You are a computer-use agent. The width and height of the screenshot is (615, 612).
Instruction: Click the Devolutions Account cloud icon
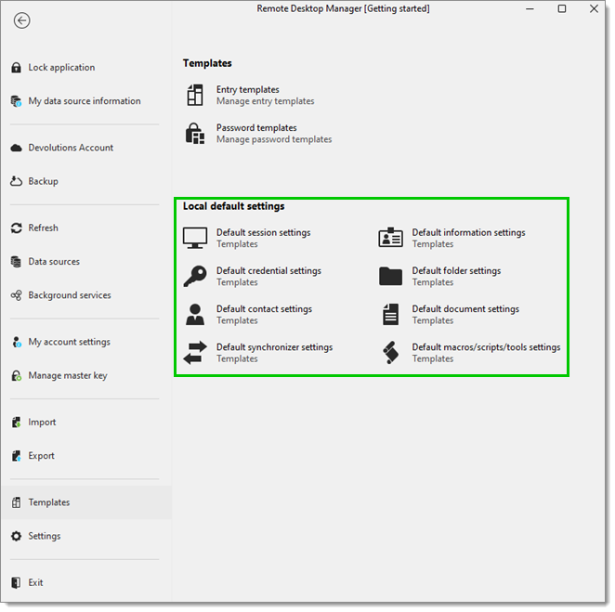16,148
